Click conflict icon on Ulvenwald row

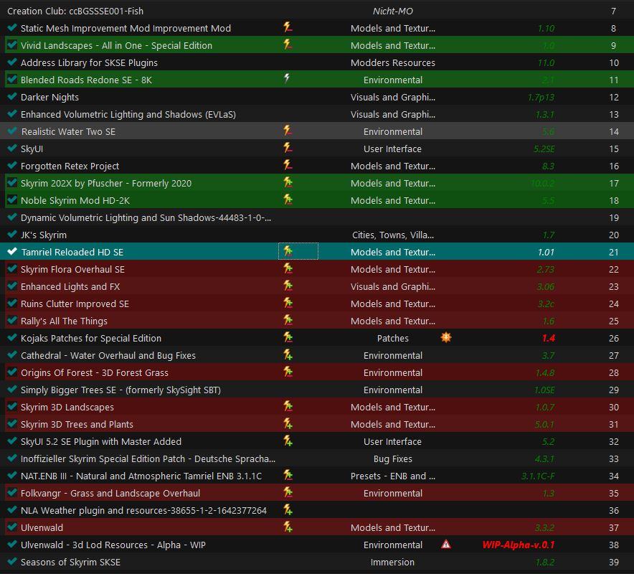point(288,526)
